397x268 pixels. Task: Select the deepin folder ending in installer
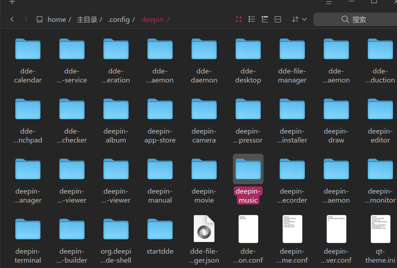[292, 121]
